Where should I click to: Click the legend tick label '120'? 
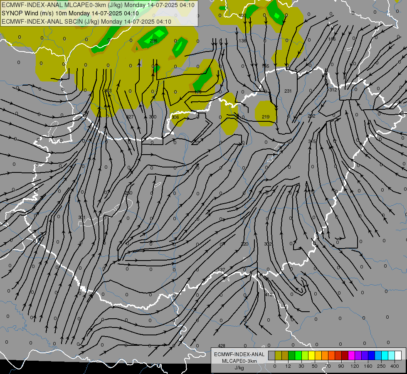point(355,366)
